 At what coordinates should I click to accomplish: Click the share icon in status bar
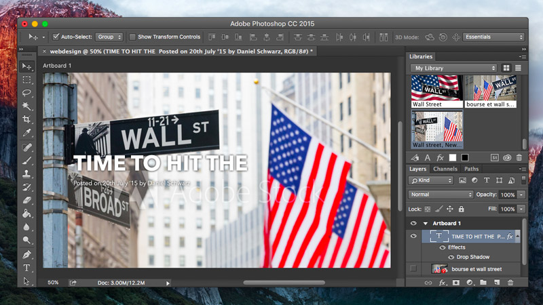coord(73,283)
